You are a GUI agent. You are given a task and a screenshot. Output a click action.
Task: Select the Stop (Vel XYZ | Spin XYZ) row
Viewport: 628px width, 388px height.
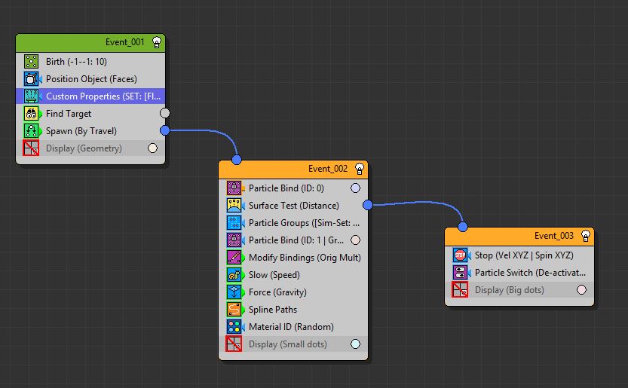coord(519,255)
